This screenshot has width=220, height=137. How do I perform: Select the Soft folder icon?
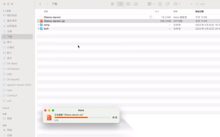point(41,29)
